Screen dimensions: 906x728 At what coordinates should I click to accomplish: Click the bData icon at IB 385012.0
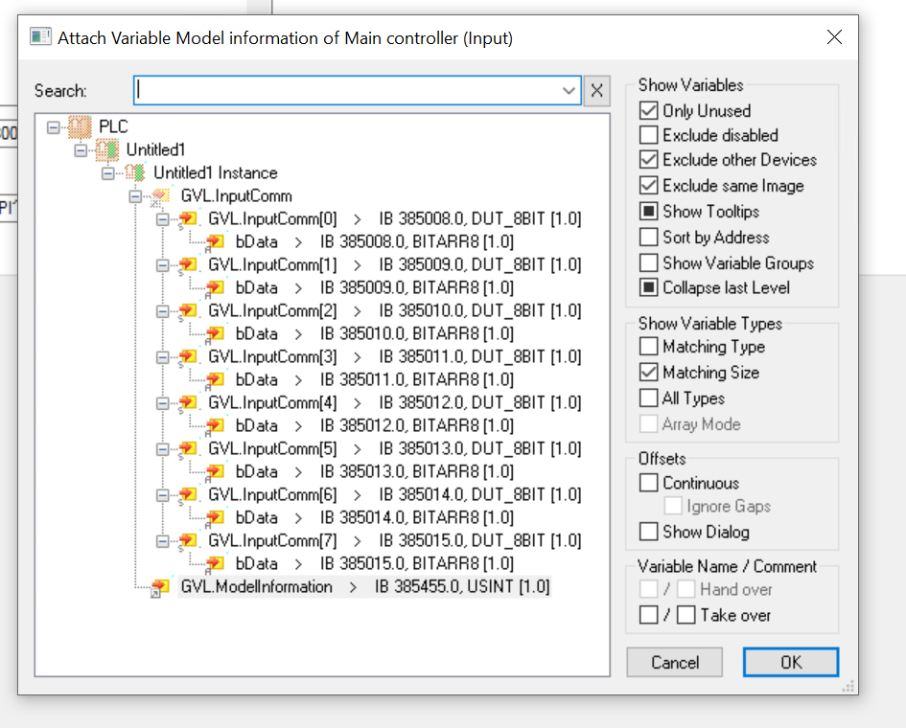(215, 426)
